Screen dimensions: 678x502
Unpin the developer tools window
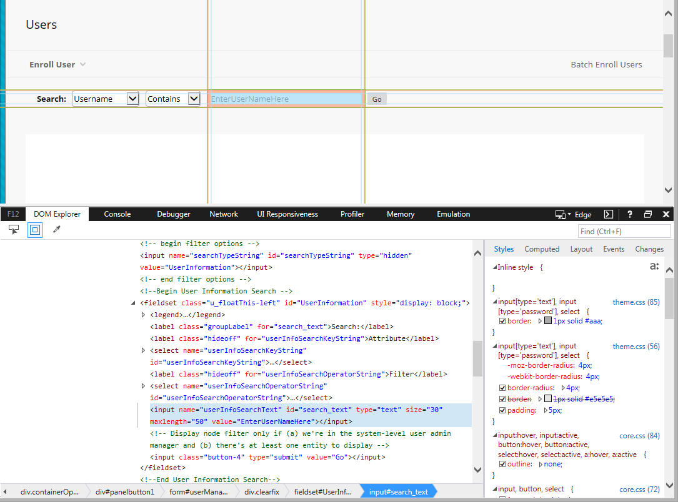[x=648, y=214]
